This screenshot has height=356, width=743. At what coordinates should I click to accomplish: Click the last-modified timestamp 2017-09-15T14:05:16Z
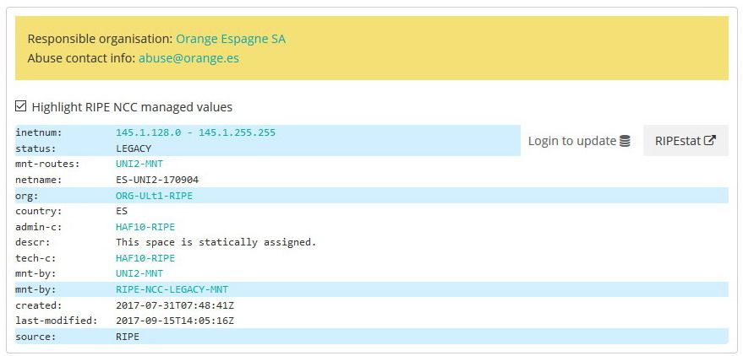click(174, 321)
